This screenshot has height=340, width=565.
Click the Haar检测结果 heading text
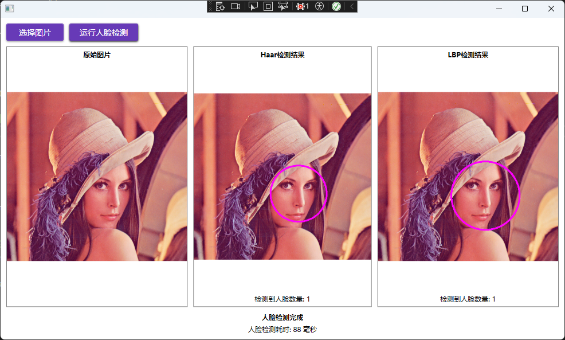pos(282,55)
